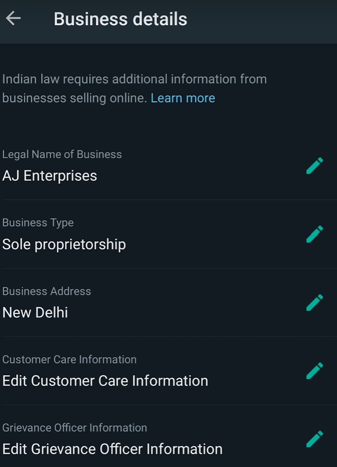Viewport: 337px width, 467px height.
Task: Select the Edit Grievance Officer Information entry
Action: (x=112, y=449)
